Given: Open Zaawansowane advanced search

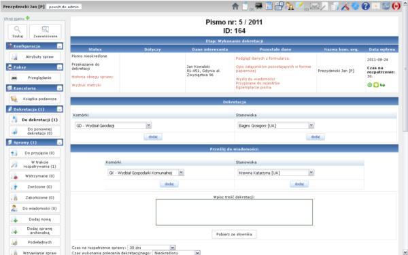Looking at the screenshot, I should tap(46, 32).
